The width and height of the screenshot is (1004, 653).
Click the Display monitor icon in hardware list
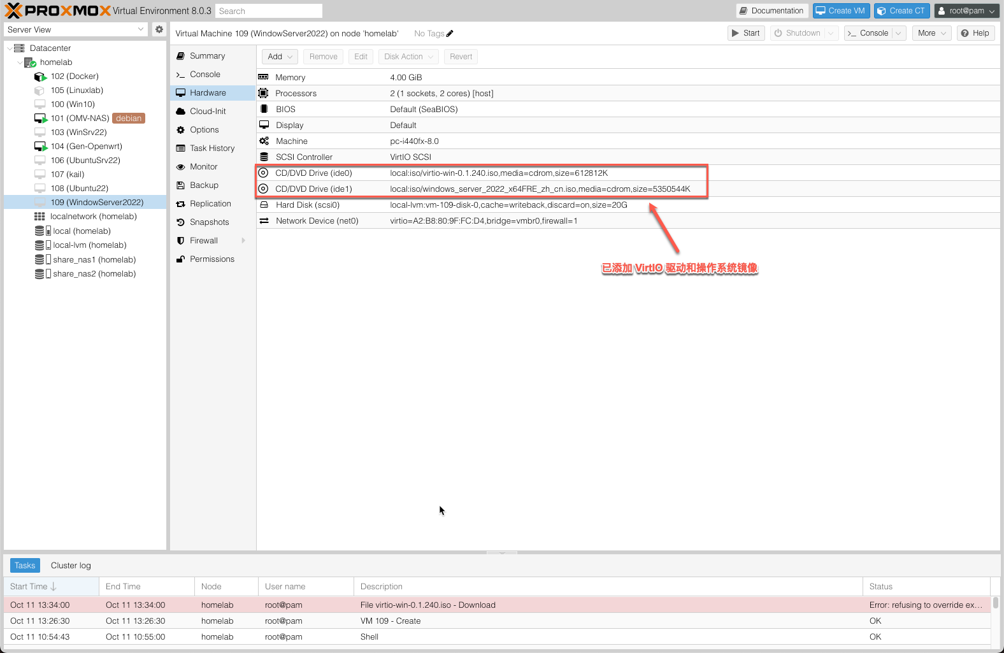coord(264,126)
